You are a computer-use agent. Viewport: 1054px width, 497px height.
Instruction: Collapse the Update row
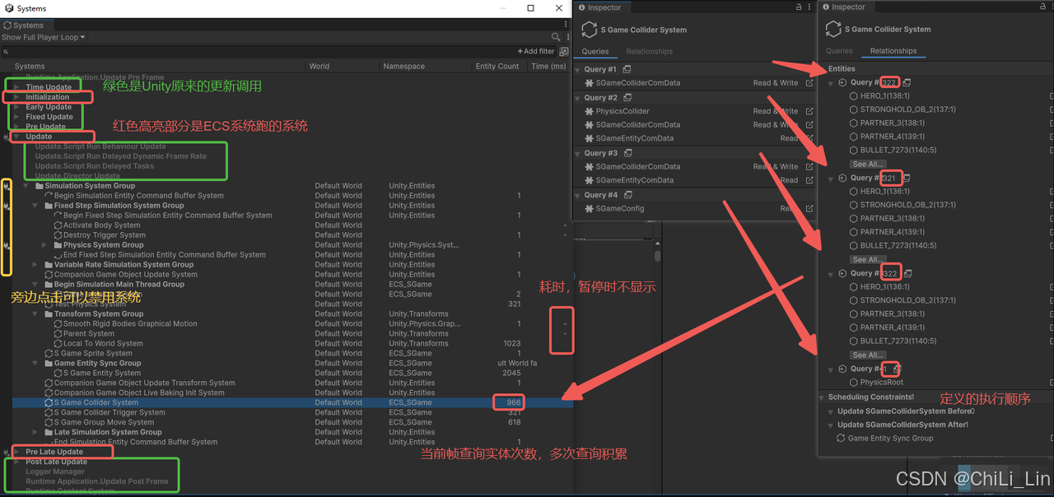click(16, 137)
